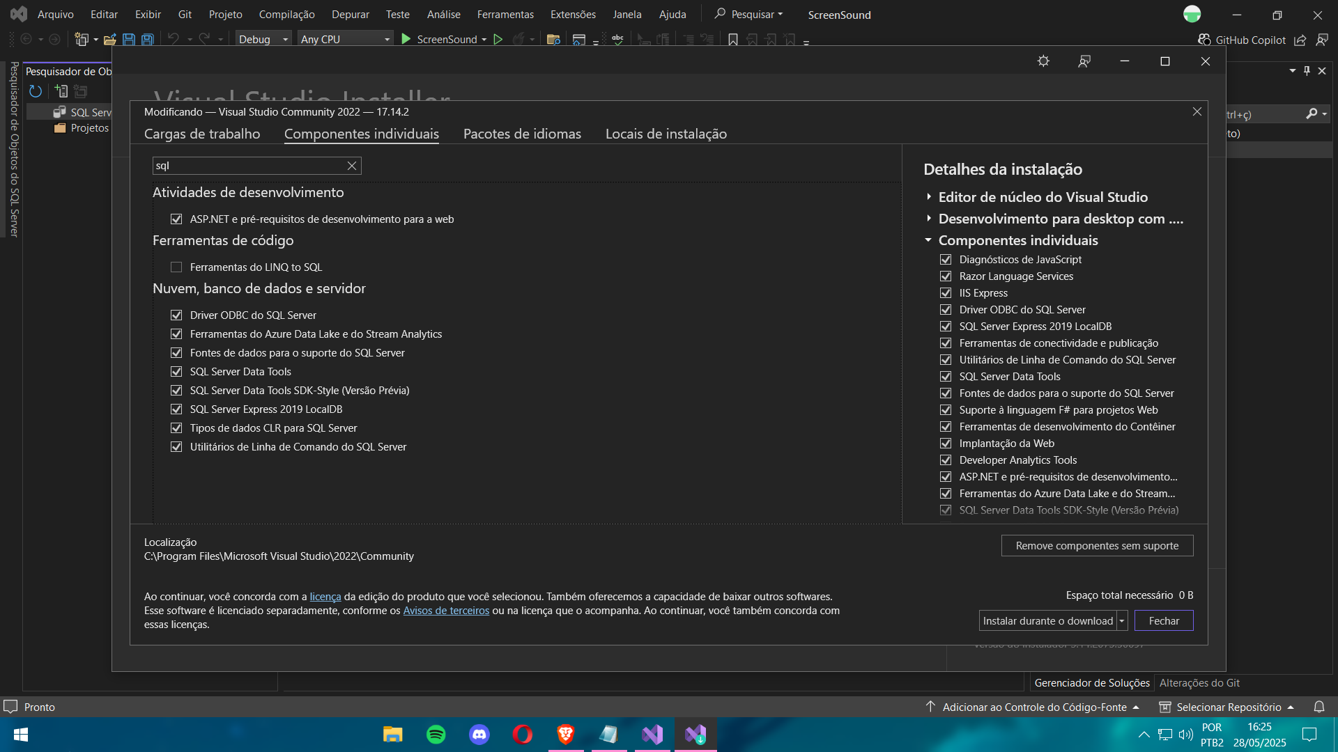Click the abc spell checker toolbar icon
Screen dimensions: 1338x752
(617, 40)
